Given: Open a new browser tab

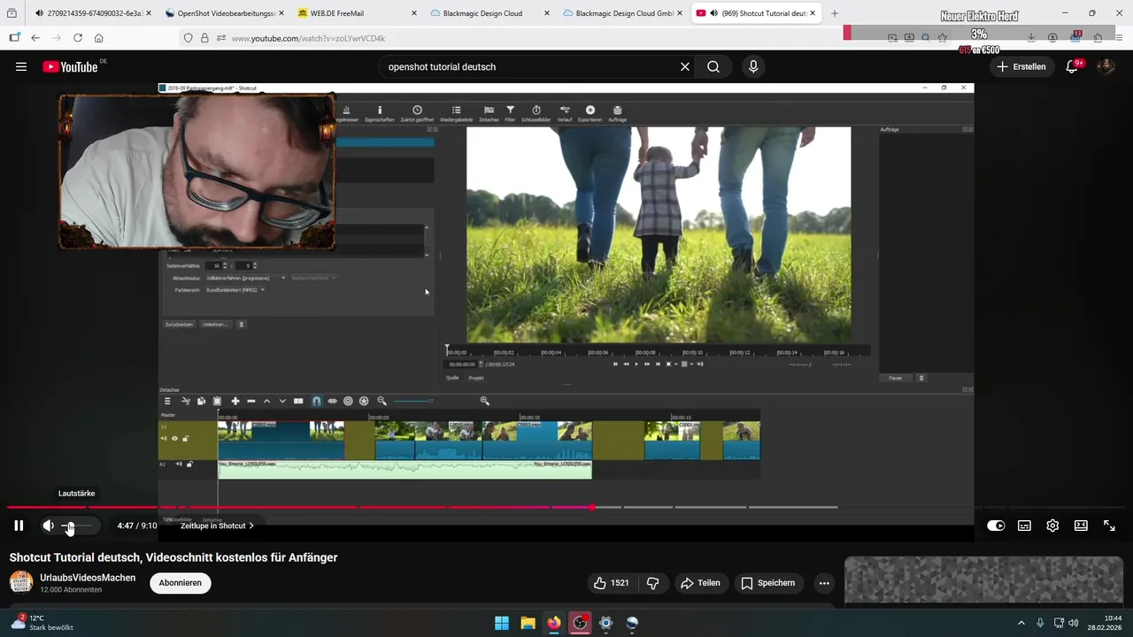Looking at the screenshot, I should pos(835,13).
